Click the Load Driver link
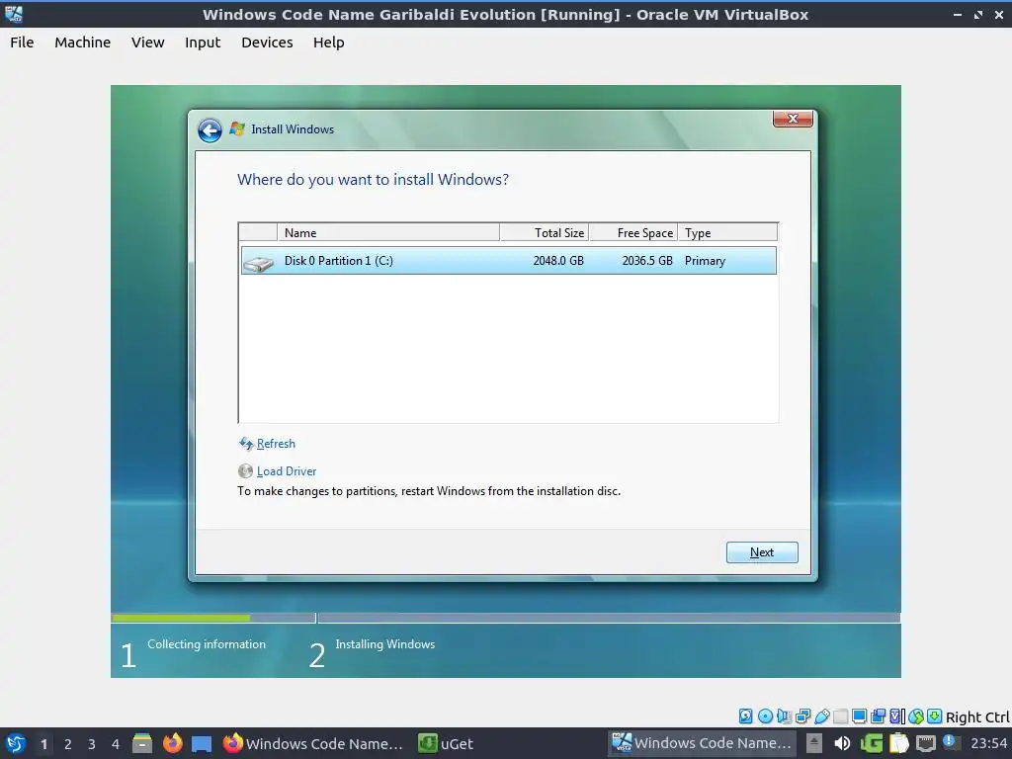Viewport: 1012px width, 759px height. pyautogui.click(x=287, y=471)
